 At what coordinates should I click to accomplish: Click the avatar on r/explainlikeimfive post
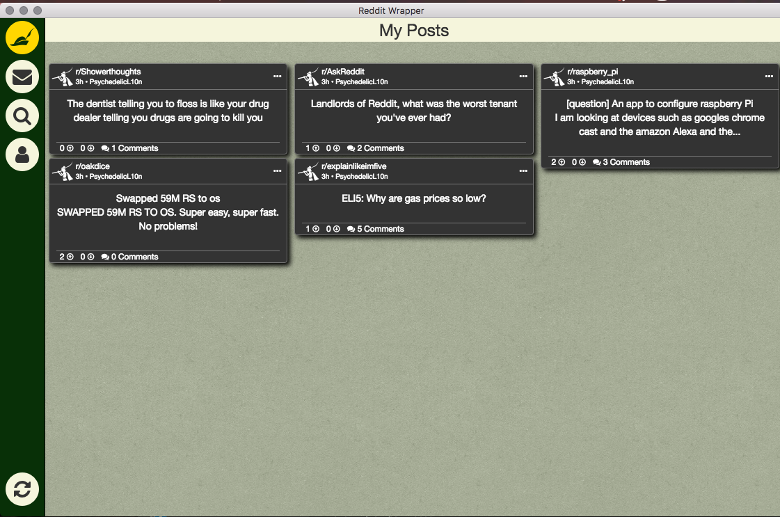click(308, 171)
